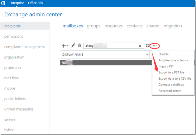The width and height of the screenshot is (196, 135).
Task: Choose Connect a mailbox option
Action: [x=171, y=85]
